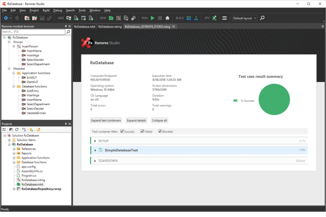The height and width of the screenshot is (217, 326).
Task: Expand the TEARDOWN section
Action: (95, 161)
